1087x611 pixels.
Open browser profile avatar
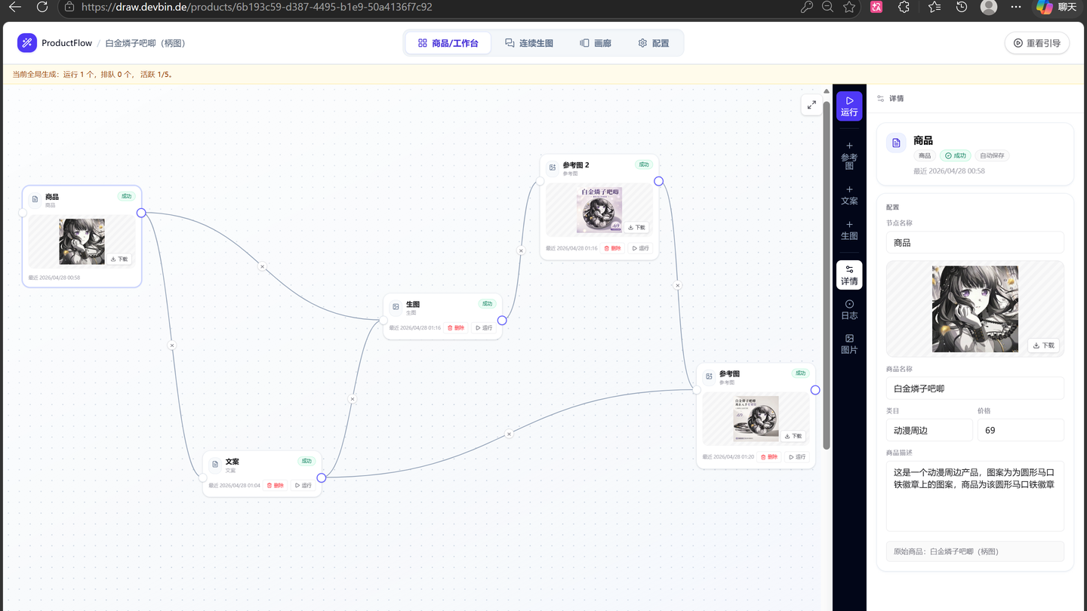pos(989,7)
